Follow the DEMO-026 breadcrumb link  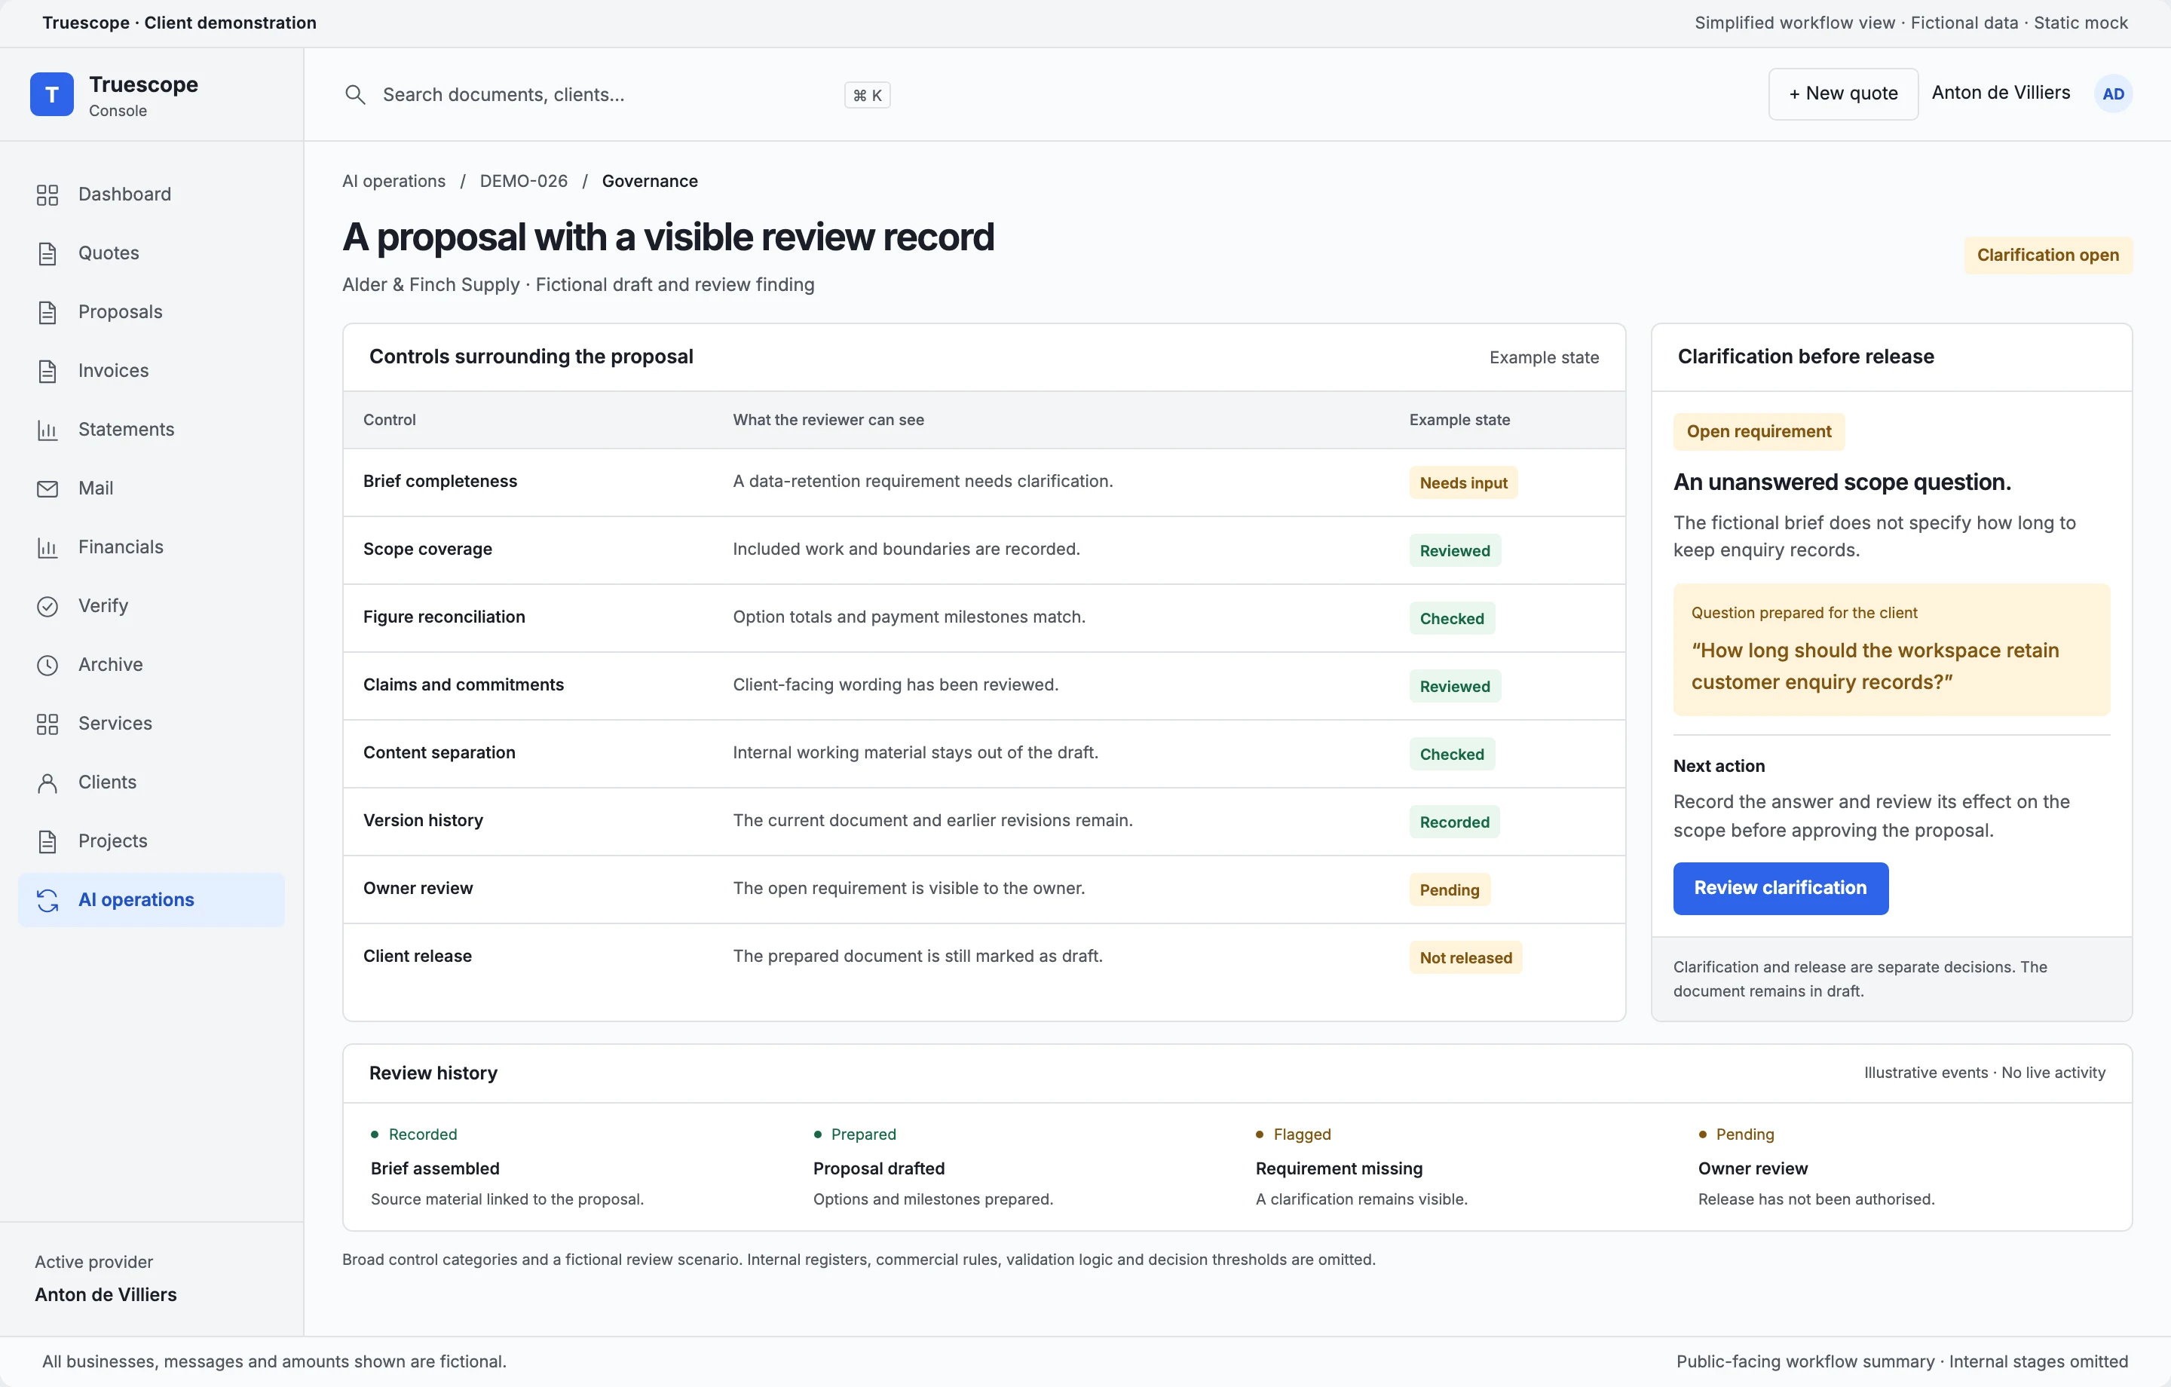(x=524, y=181)
